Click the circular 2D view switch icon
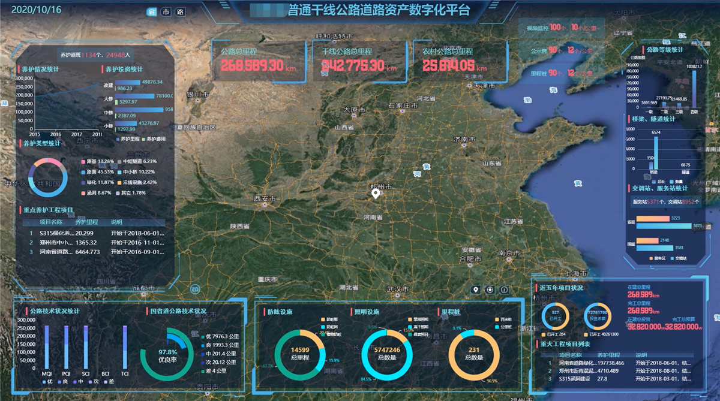720x401 pixels. pyautogui.click(x=195, y=289)
